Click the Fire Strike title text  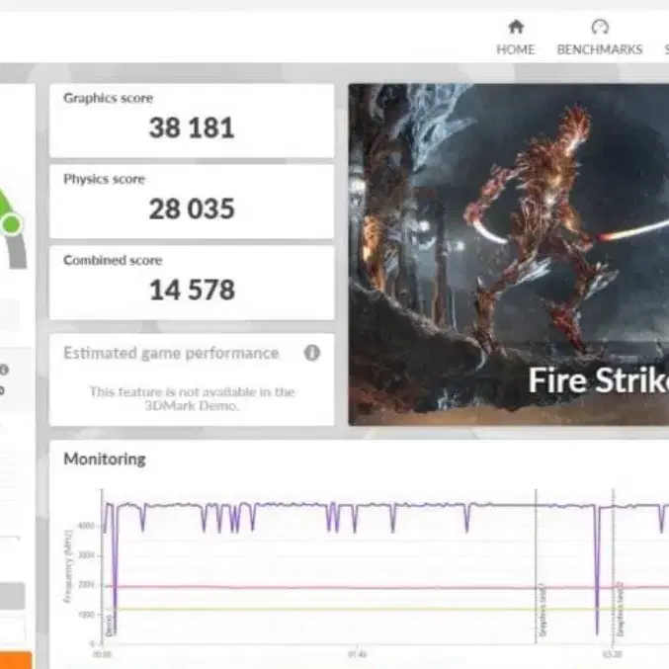598,380
